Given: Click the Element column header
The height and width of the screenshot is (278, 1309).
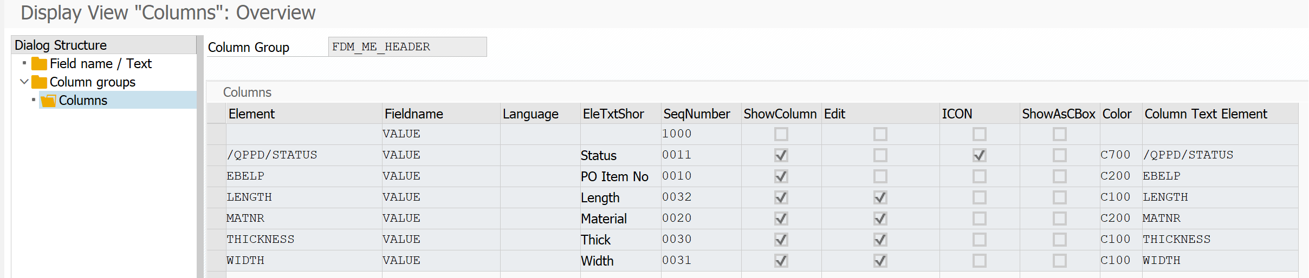Looking at the screenshot, I should tap(251, 114).
